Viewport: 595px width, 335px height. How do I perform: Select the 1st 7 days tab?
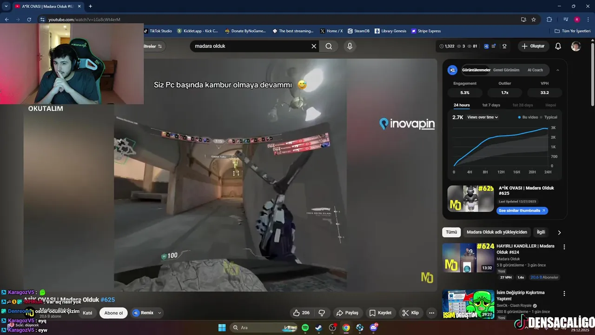point(491,105)
